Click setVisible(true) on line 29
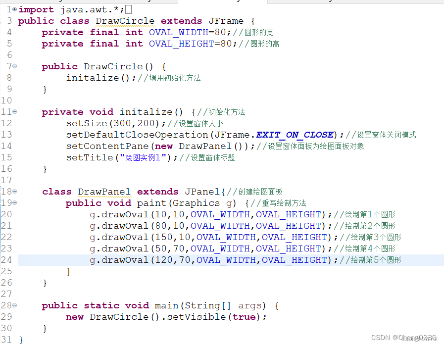 click(x=213, y=317)
